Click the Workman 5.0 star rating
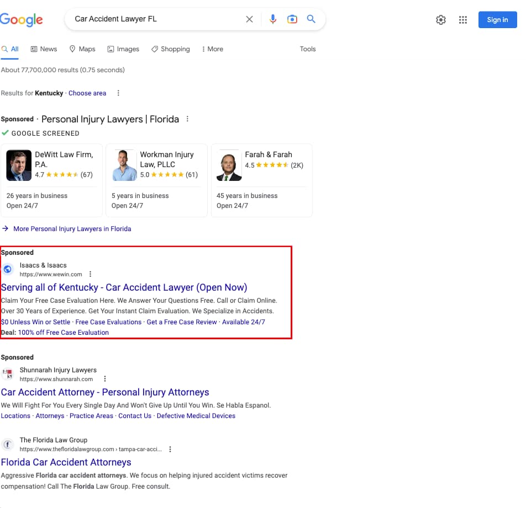526x508 pixels. pos(169,174)
